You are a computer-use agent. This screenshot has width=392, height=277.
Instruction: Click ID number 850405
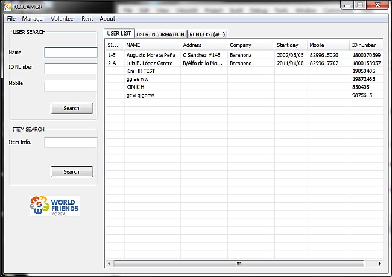361,87
